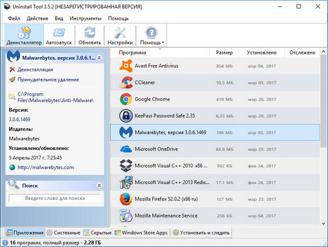Open the Вид menu
This screenshot has width=328, height=247.
(59, 18)
